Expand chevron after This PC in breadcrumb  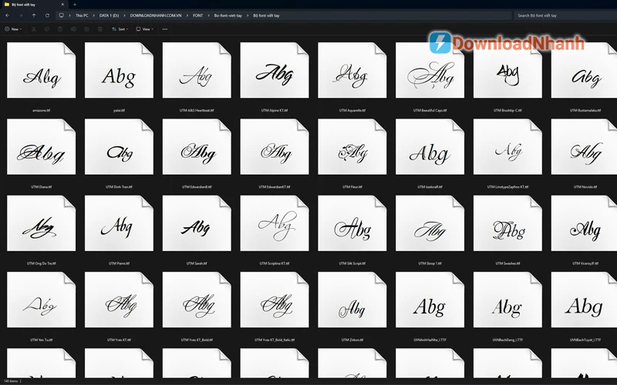coord(93,15)
